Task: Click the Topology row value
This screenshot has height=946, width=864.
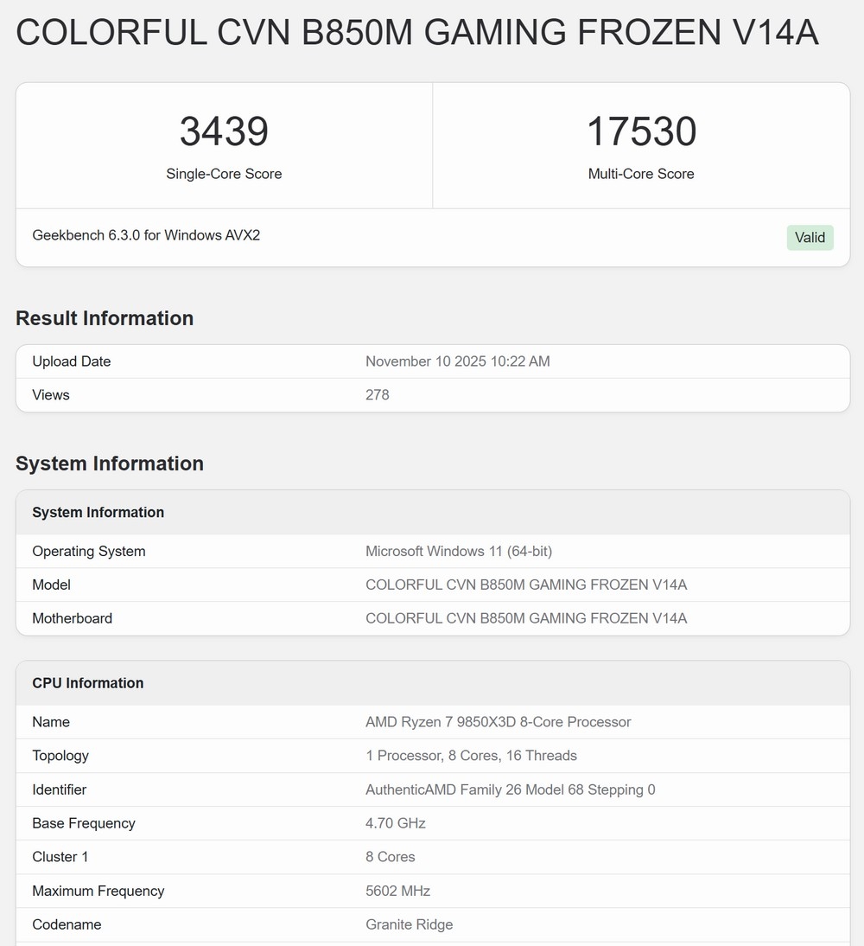Action: click(473, 756)
